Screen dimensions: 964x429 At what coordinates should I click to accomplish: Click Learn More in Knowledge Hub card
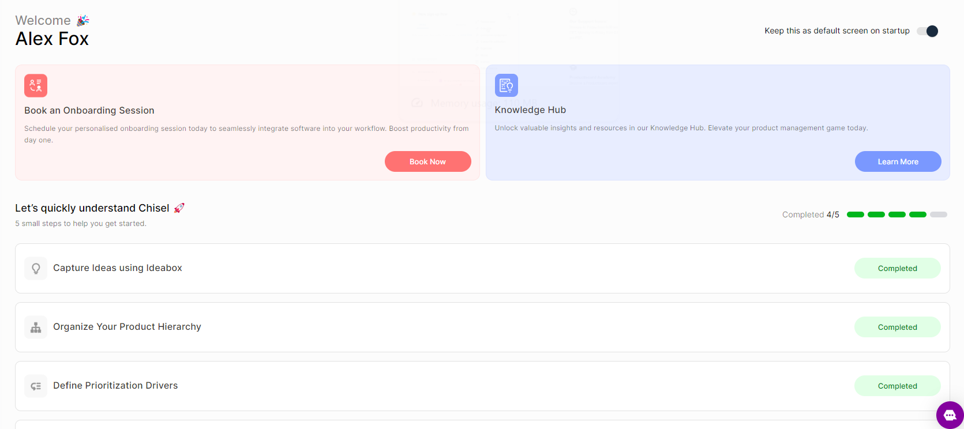click(x=898, y=162)
